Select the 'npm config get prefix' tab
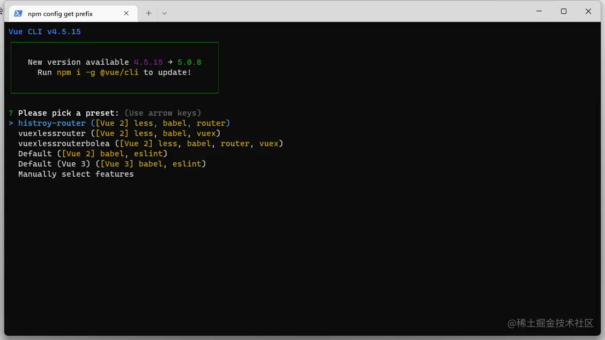The width and height of the screenshot is (605, 340). (x=73, y=13)
